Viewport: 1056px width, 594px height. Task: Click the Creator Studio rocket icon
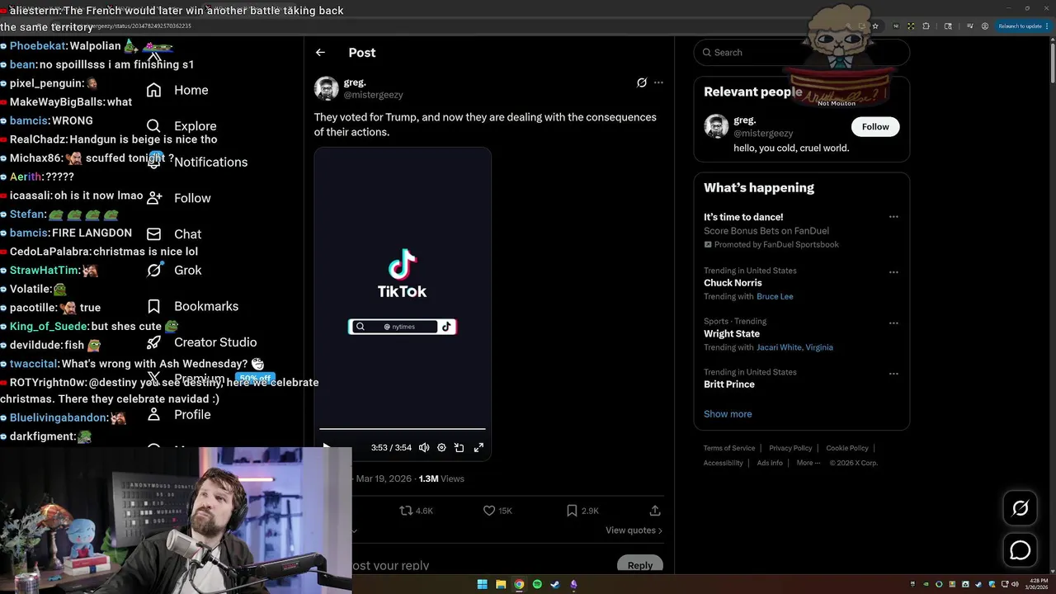(x=153, y=342)
